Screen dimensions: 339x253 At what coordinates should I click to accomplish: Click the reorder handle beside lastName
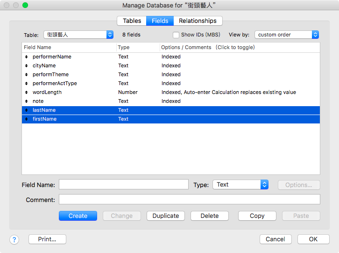point(26,110)
